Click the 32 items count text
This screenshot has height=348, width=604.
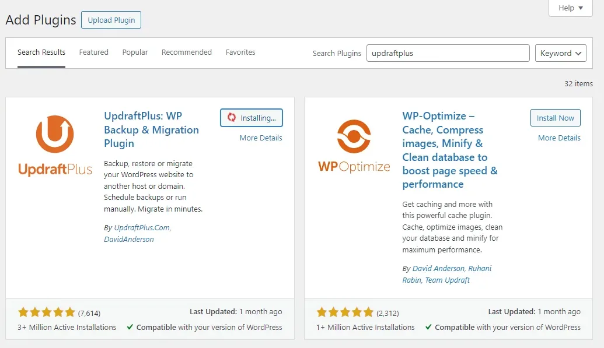(578, 83)
